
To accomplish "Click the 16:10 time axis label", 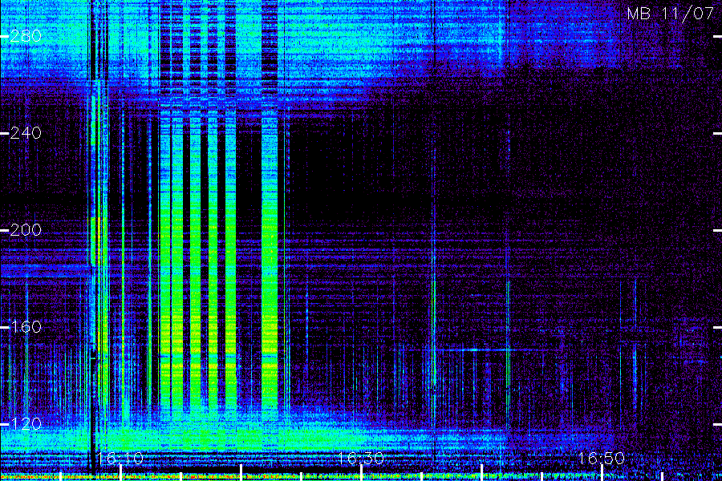I will pyautogui.click(x=120, y=458).
